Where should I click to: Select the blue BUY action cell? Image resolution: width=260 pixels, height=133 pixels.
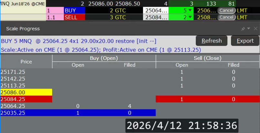[74, 11]
